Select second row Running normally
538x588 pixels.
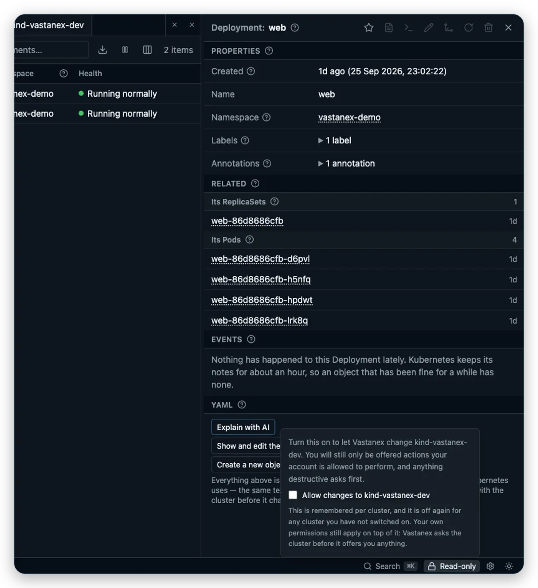coord(118,114)
